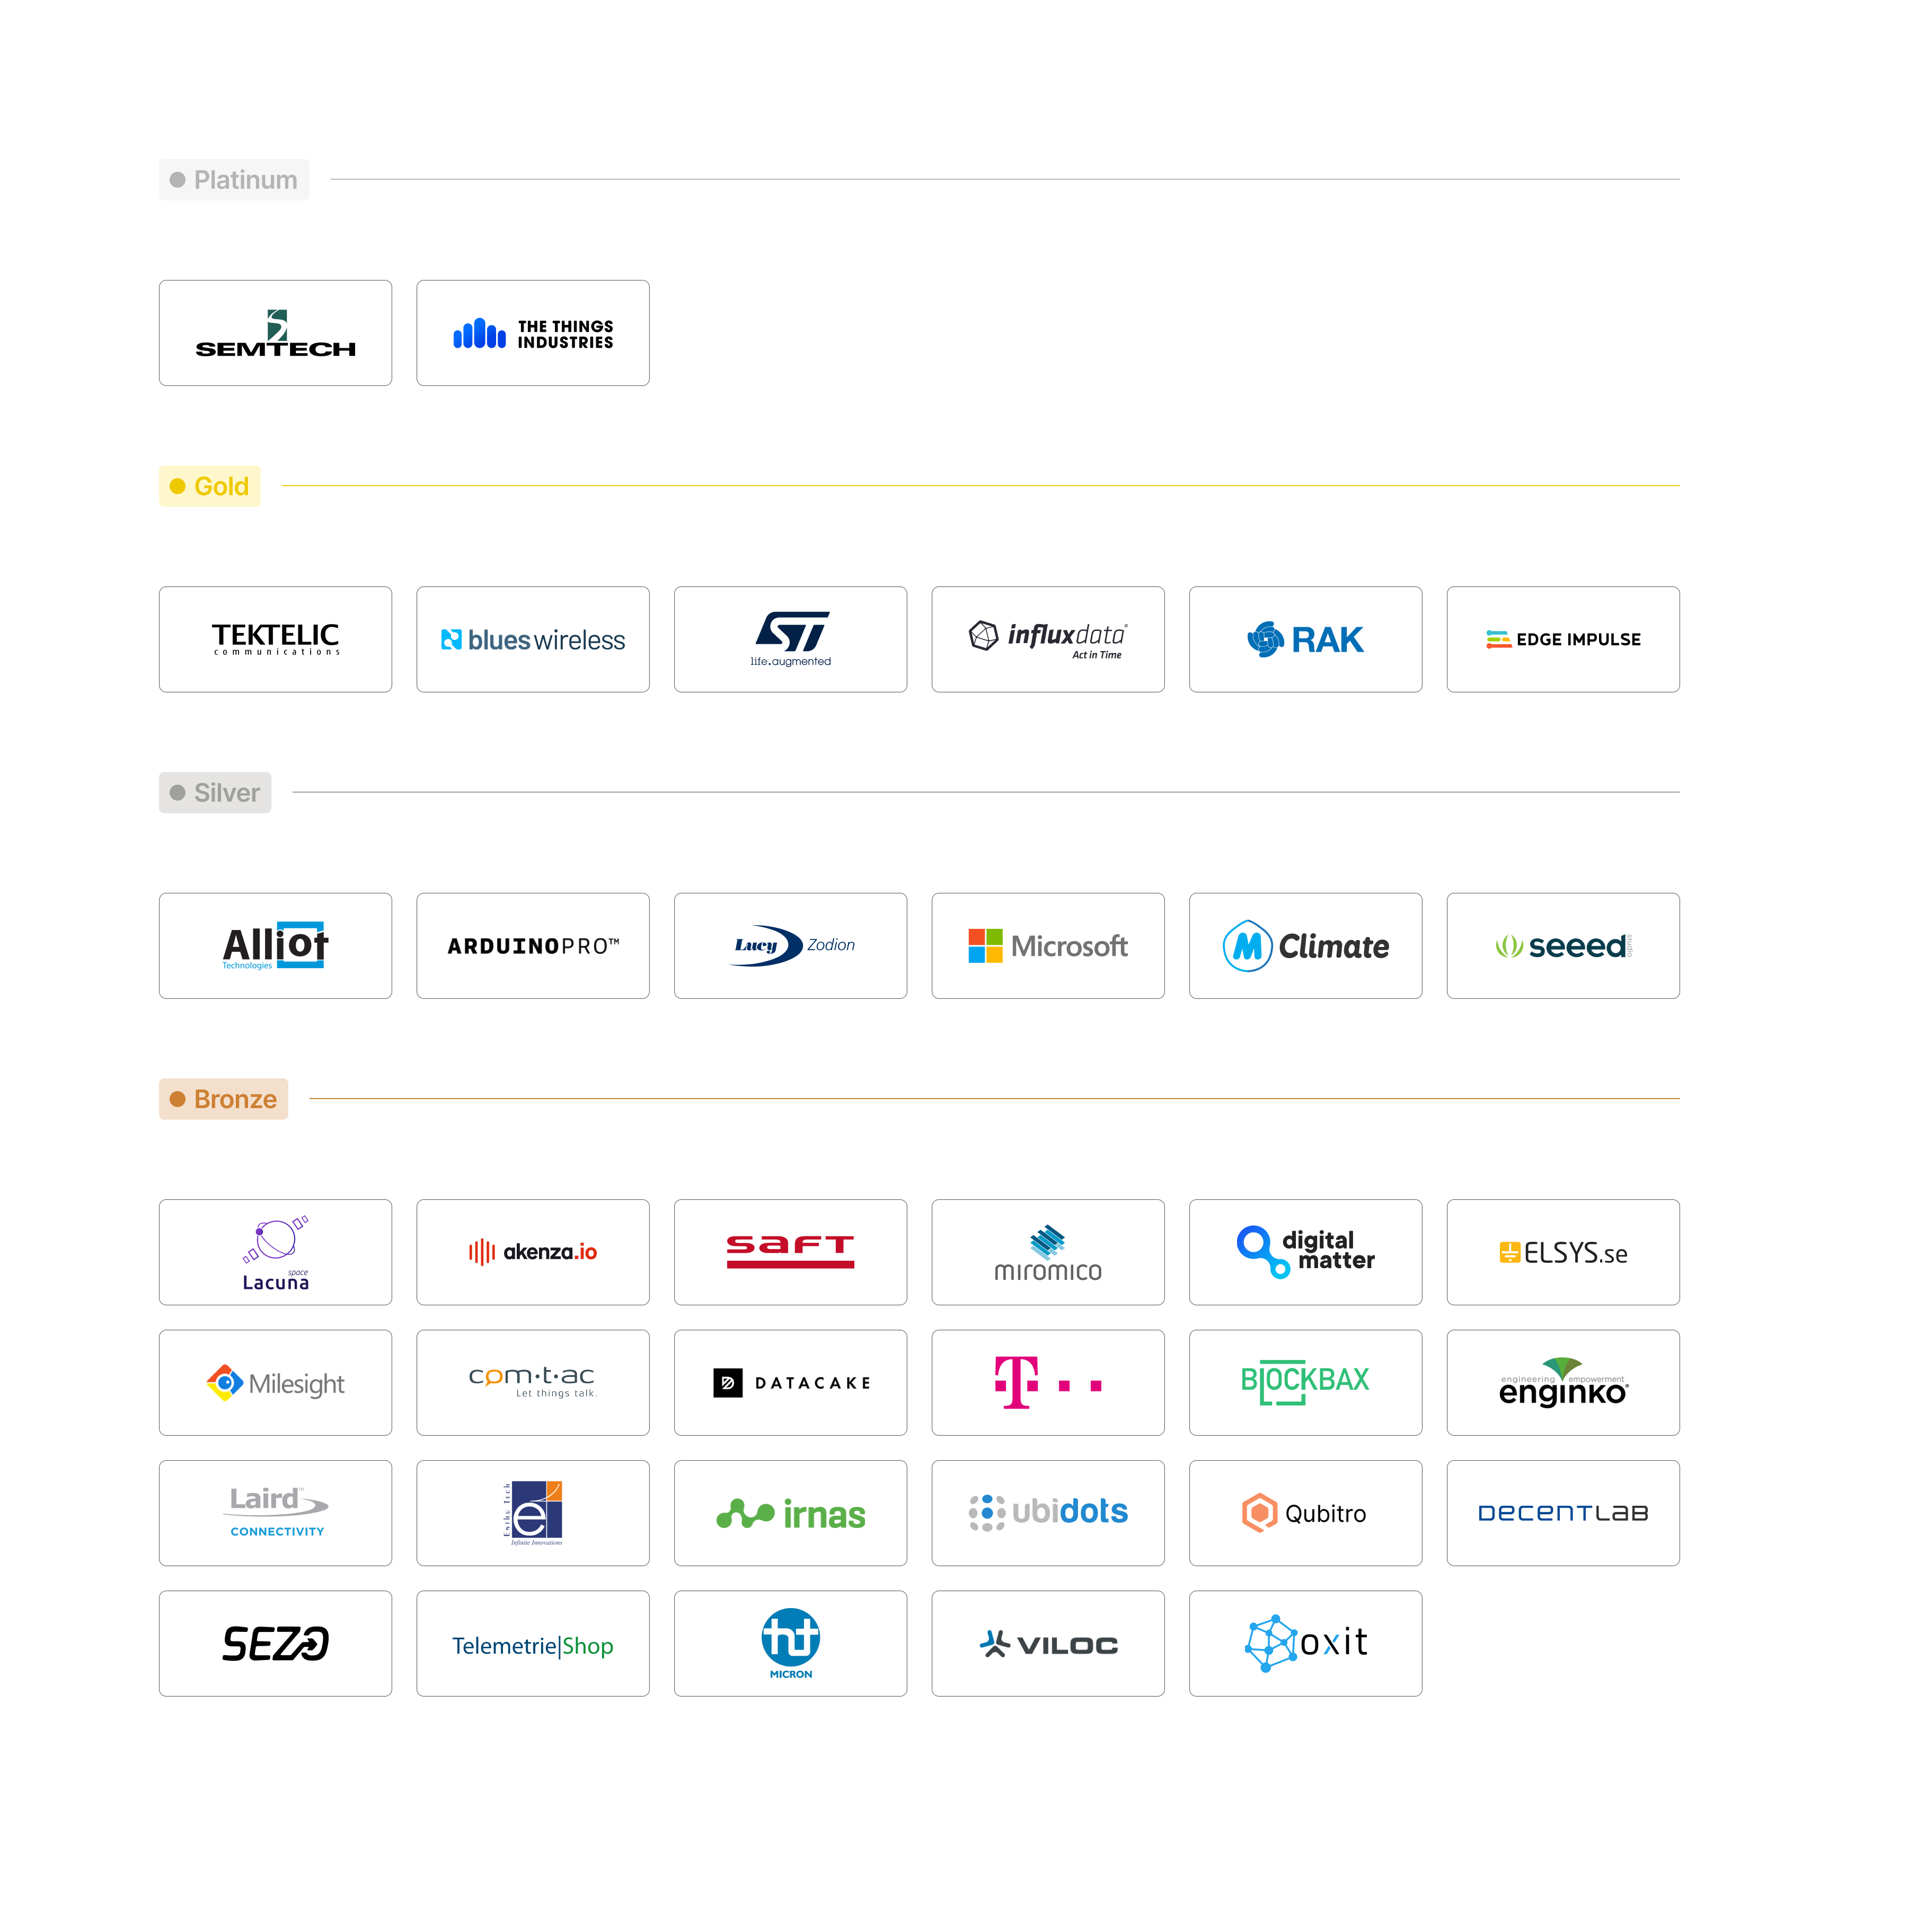
Task: Open the Digital Matter logo card
Action: pos(1305,1252)
